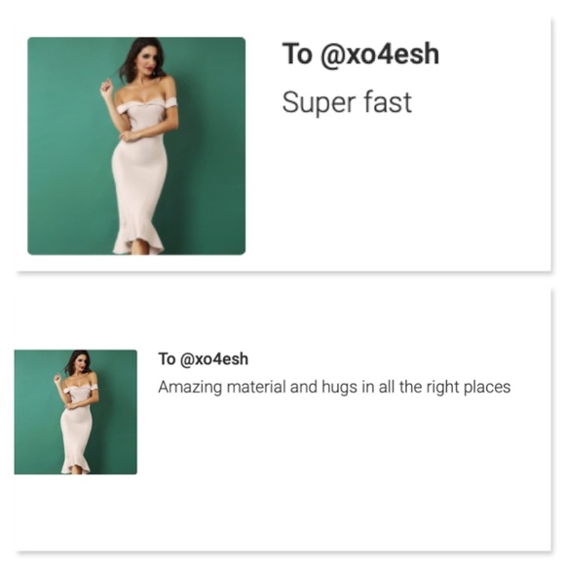The height and width of the screenshot is (565, 565).
Task: Select the "Amazing material and hugs" review text
Action: 334,387
